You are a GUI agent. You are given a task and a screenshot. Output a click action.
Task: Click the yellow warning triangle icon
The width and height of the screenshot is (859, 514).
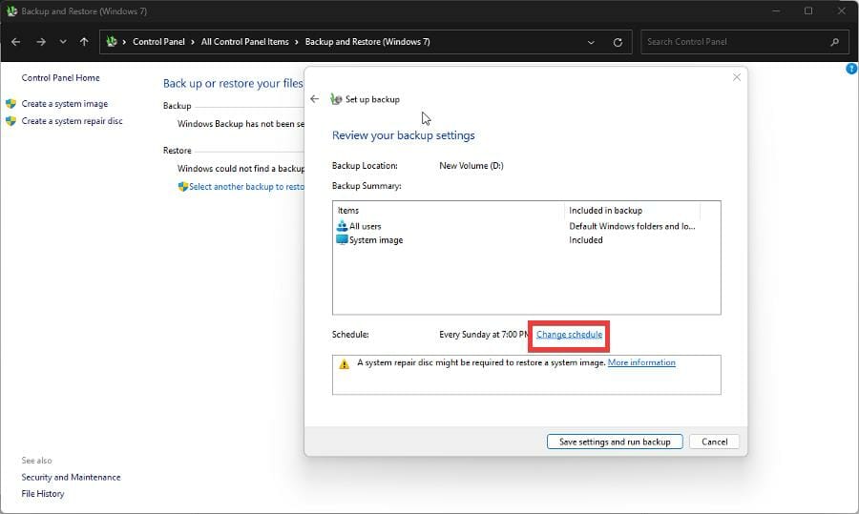(344, 364)
